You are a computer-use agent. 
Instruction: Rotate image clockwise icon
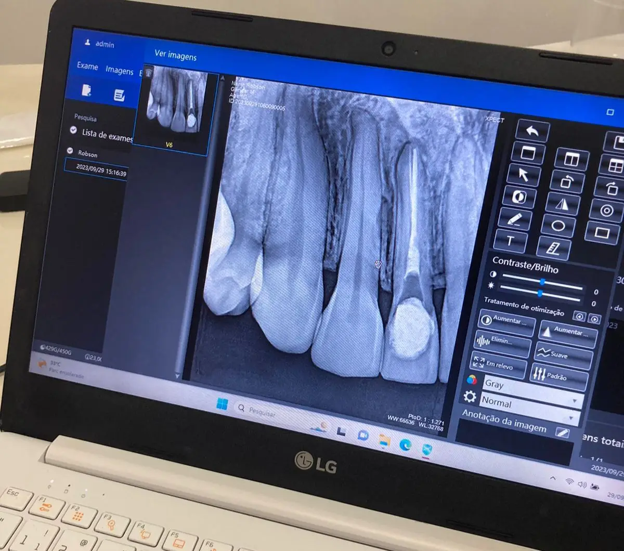pos(613,189)
